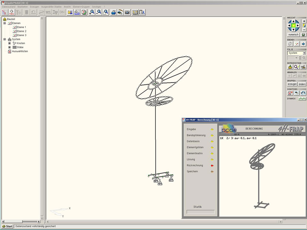Click the zoom out magnifier icon
307x230 pixels.
pyautogui.click(x=99, y=12)
